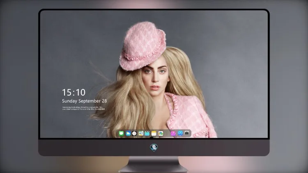308x173 pixels.
Task: Launch the Clock app from the dock
Action: tap(134, 134)
